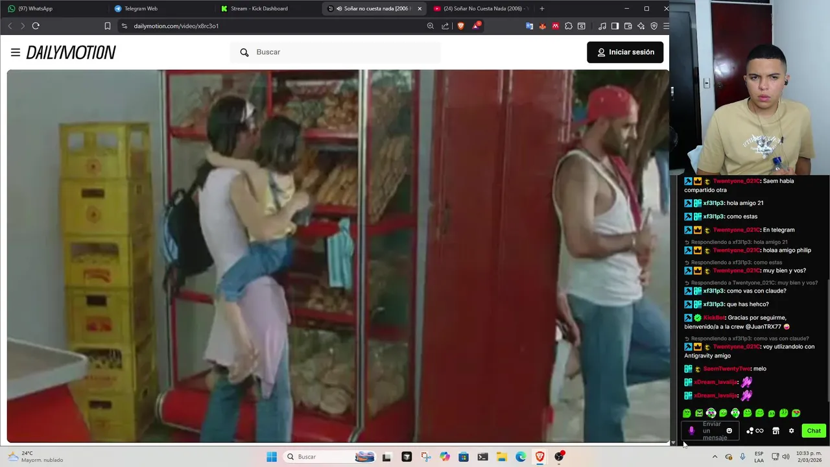Open a new browser tab

point(542,8)
